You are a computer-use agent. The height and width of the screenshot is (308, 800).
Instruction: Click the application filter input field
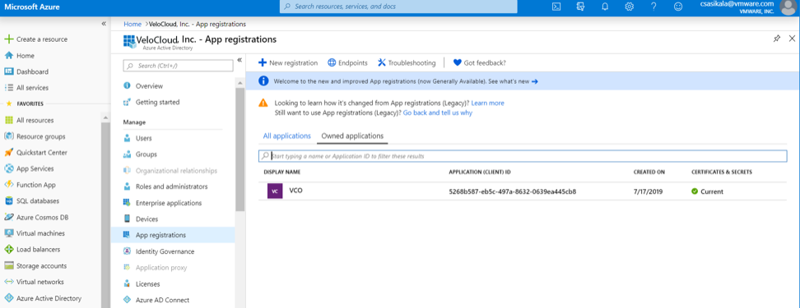point(523,156)
